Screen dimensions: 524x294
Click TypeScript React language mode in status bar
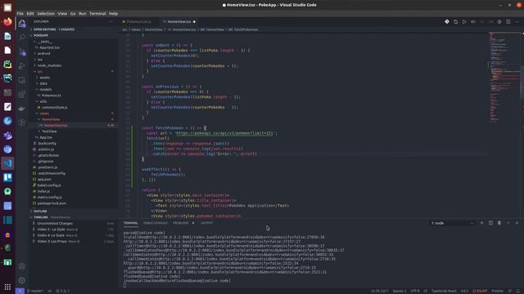pyautogui.click(x=444, y=291)
